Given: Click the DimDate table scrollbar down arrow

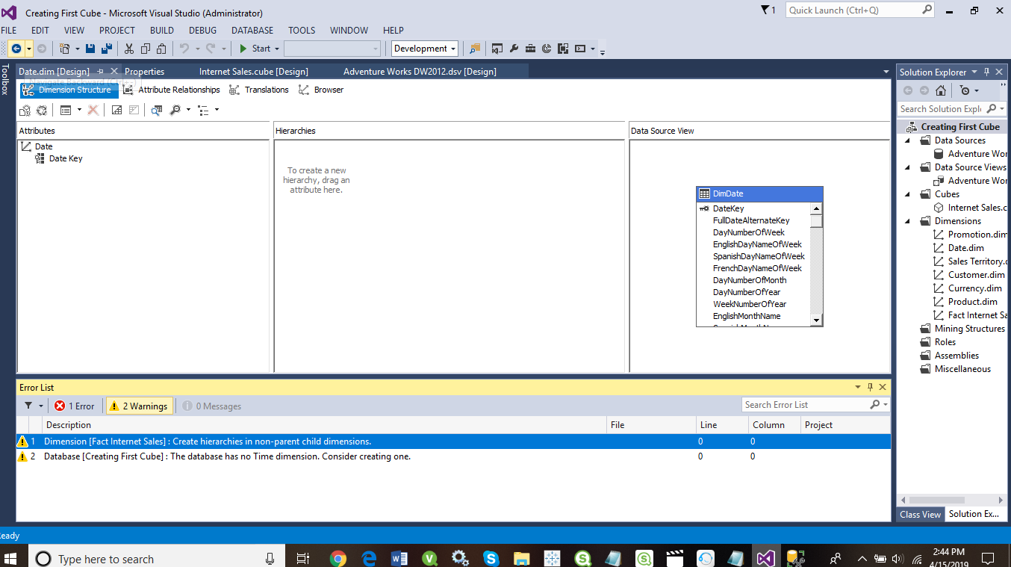Looking at the screenshot, I should [817, 320].
